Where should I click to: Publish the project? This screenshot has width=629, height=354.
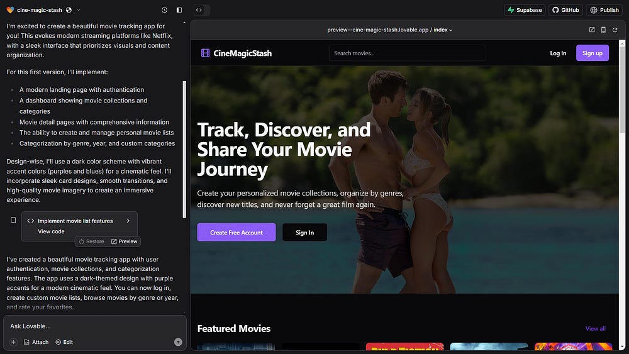[604, 10]
